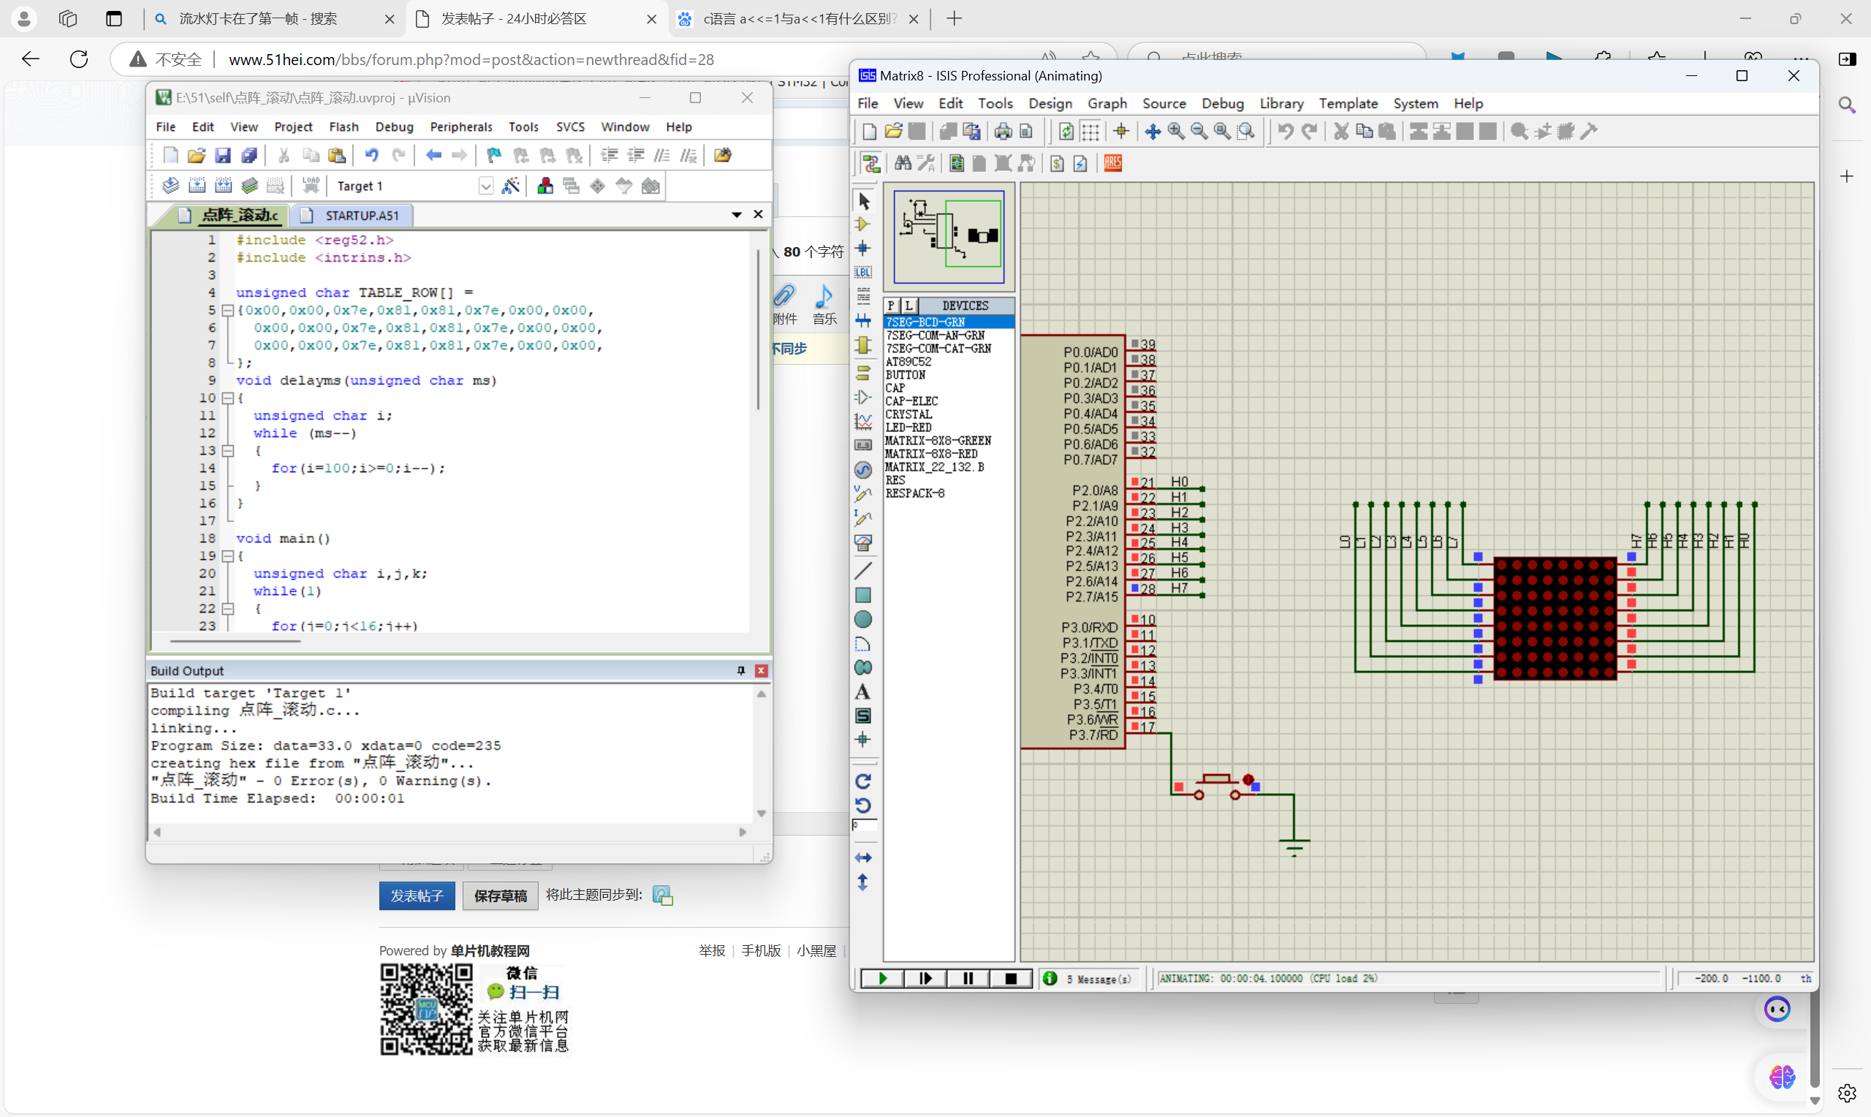Click the µVision Download LOAD icon

(310, 186)
